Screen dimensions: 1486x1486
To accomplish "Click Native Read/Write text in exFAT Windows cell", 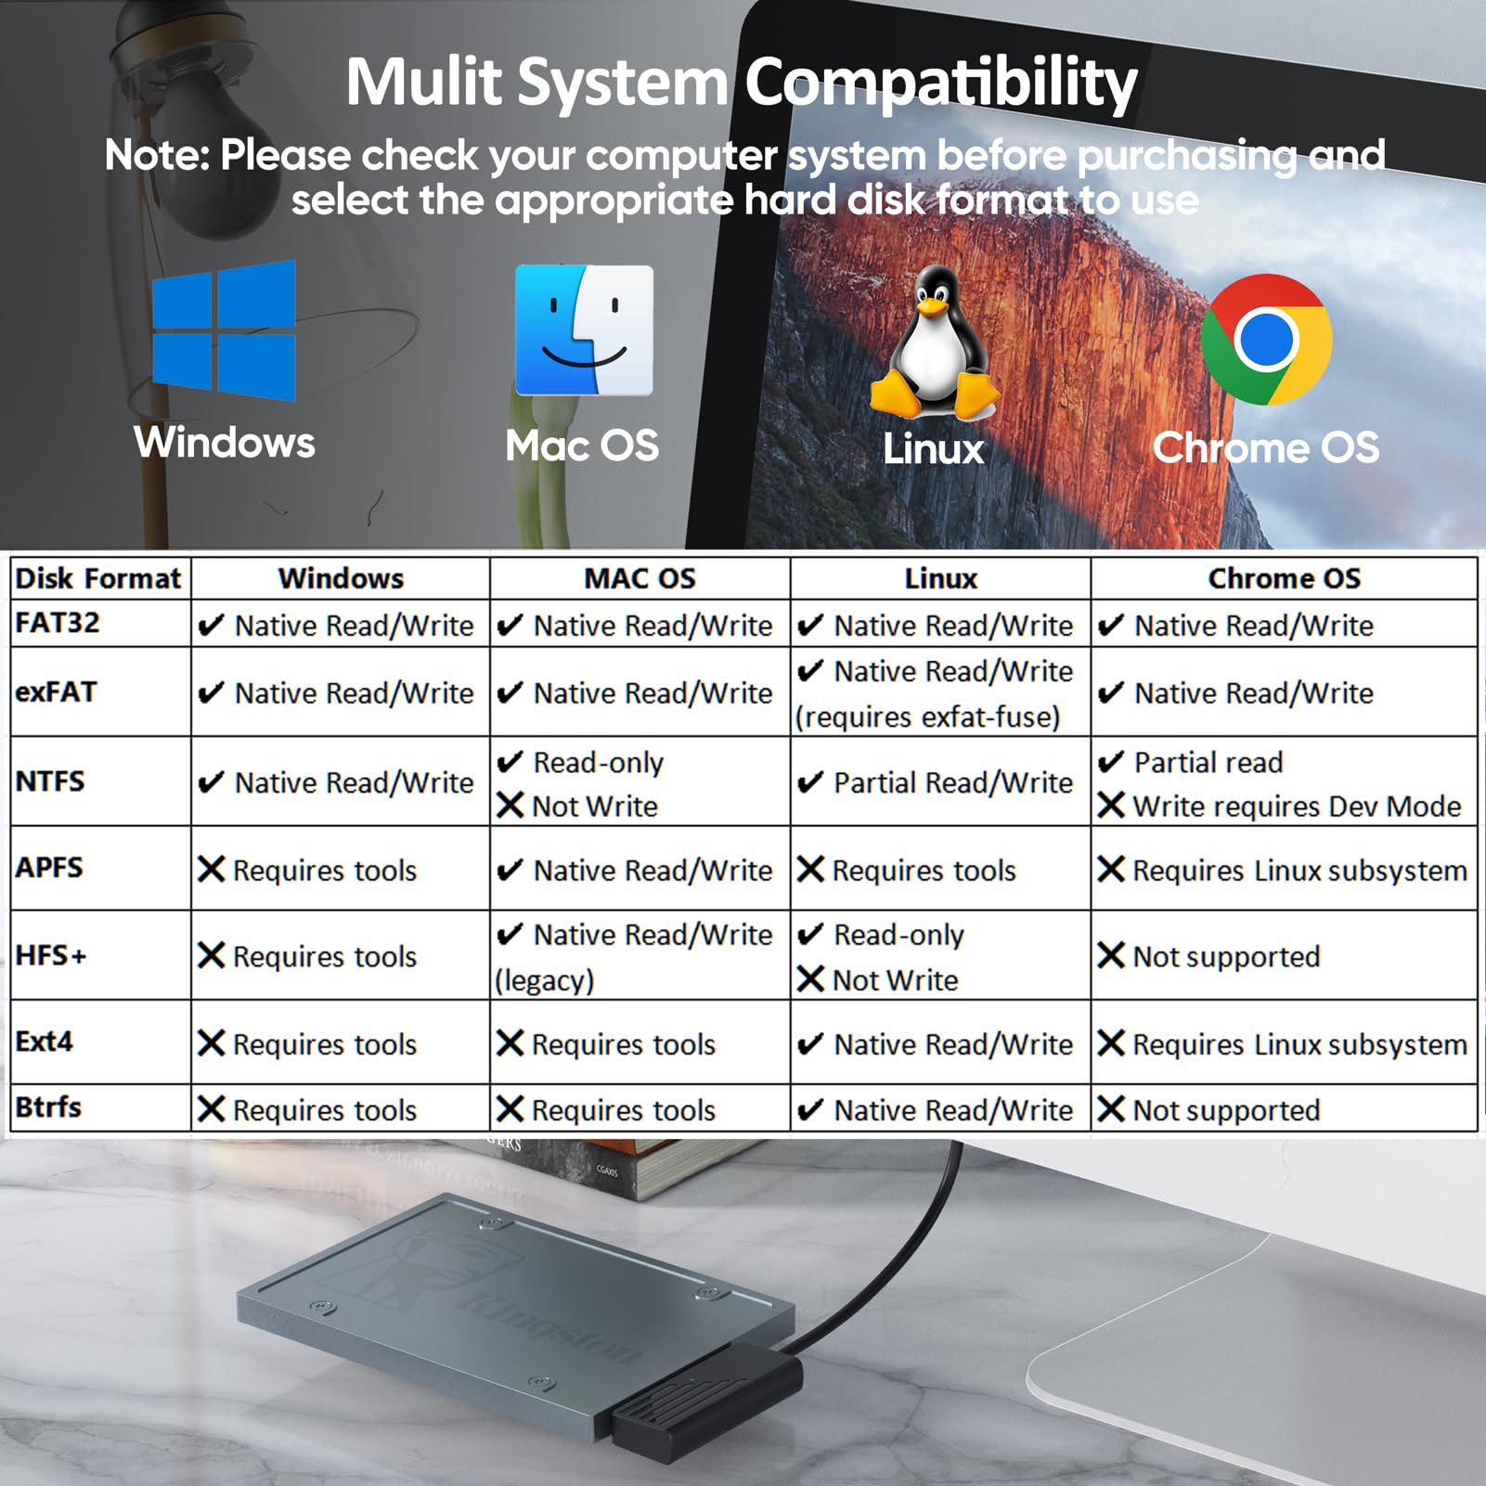I will coord(355,693).
